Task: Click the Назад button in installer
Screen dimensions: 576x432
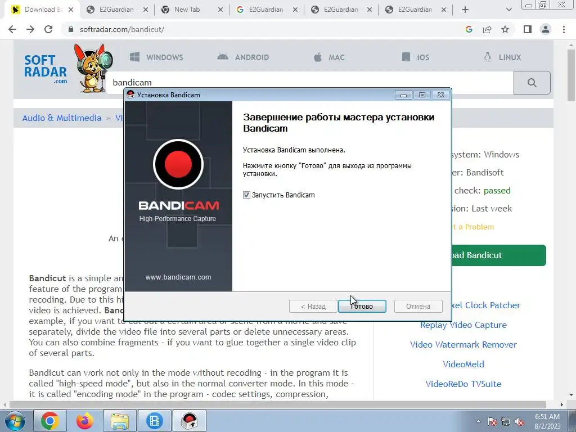Action: coord(313,307)
